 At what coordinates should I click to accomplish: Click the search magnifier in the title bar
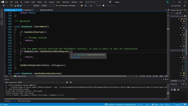pyautogui.click(x=110, y=2)
